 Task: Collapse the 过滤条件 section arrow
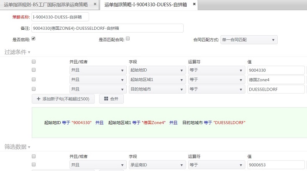pyautogui.click(x=29, y=52)
